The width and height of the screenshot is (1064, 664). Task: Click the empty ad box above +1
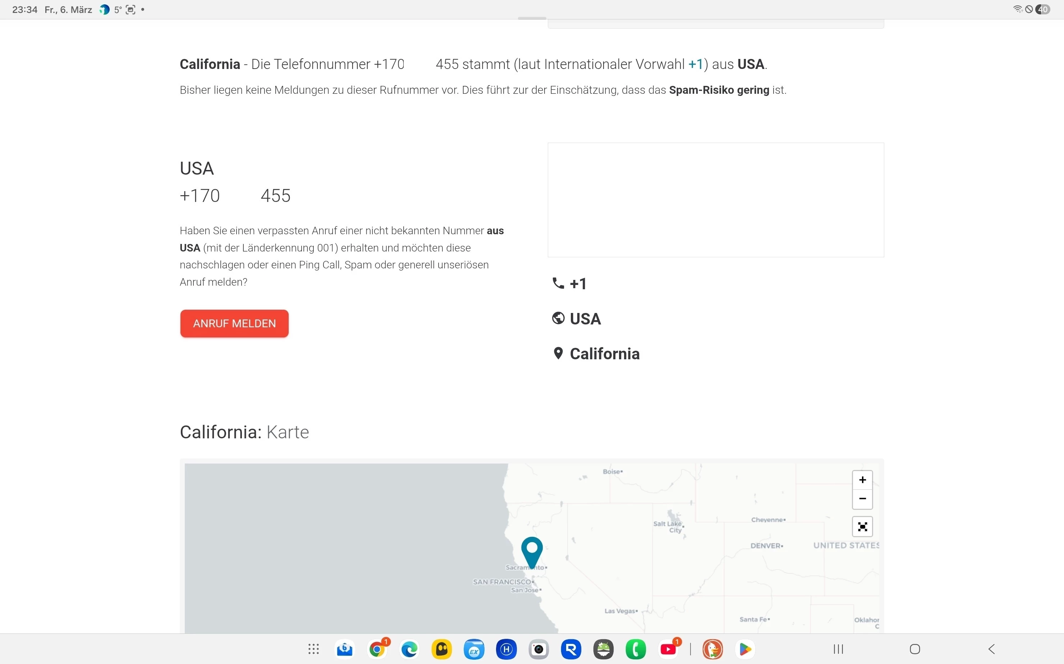(x=715, y=200)
